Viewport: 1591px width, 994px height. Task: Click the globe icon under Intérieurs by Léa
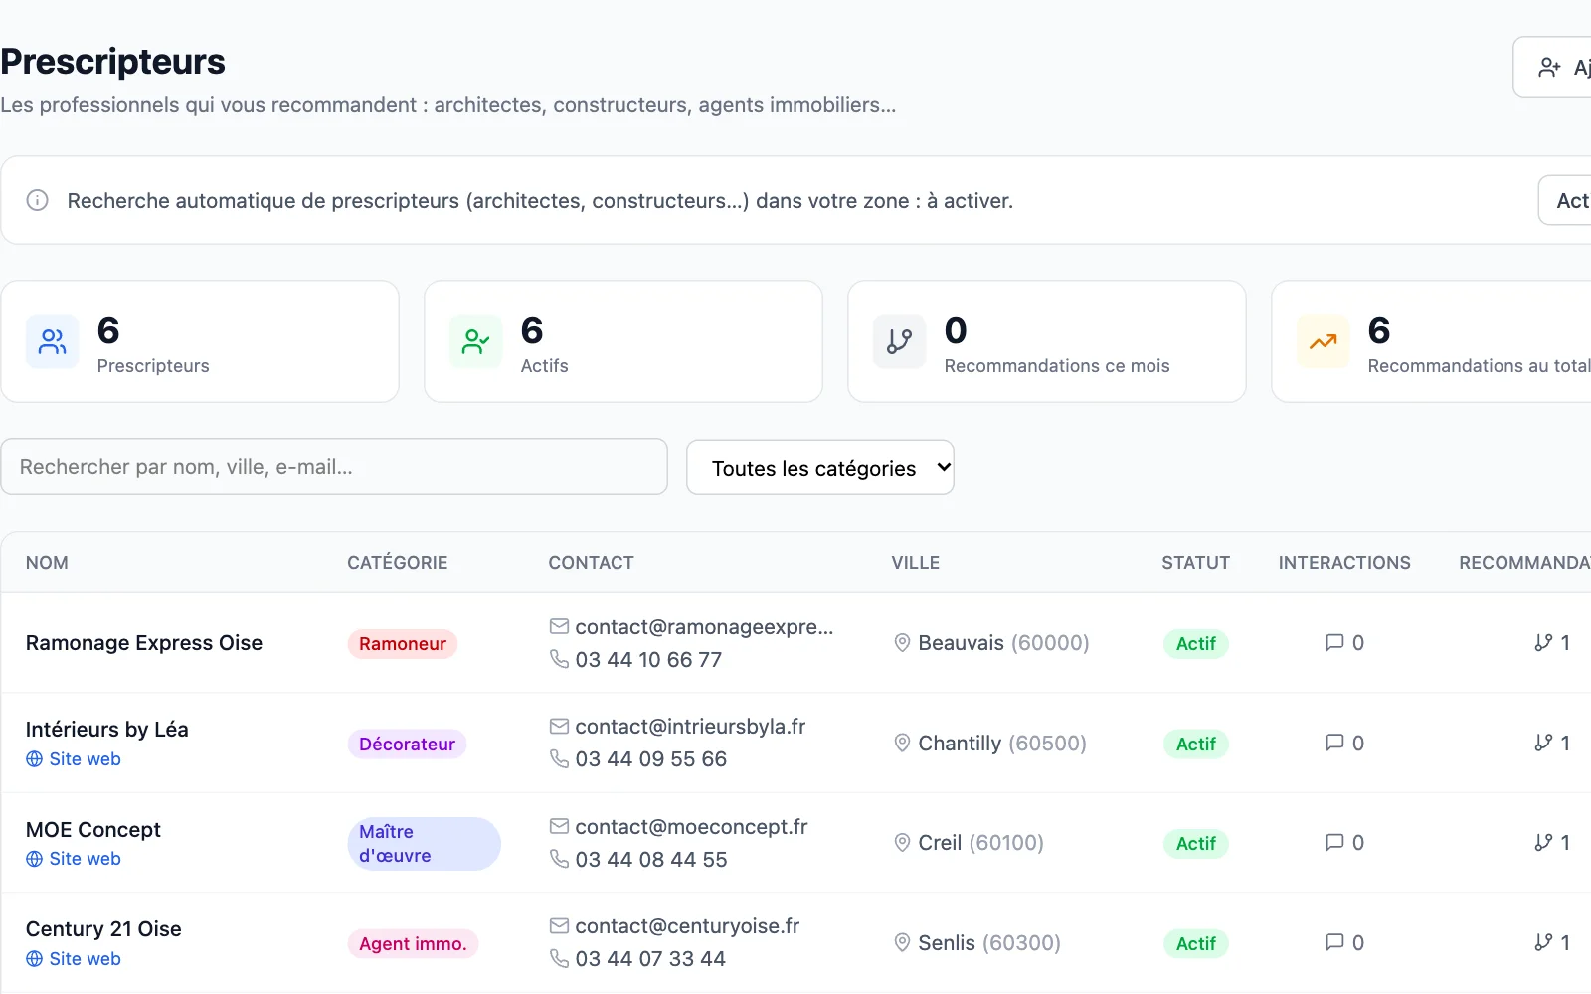pyautogui.click(x=34, y=759)
